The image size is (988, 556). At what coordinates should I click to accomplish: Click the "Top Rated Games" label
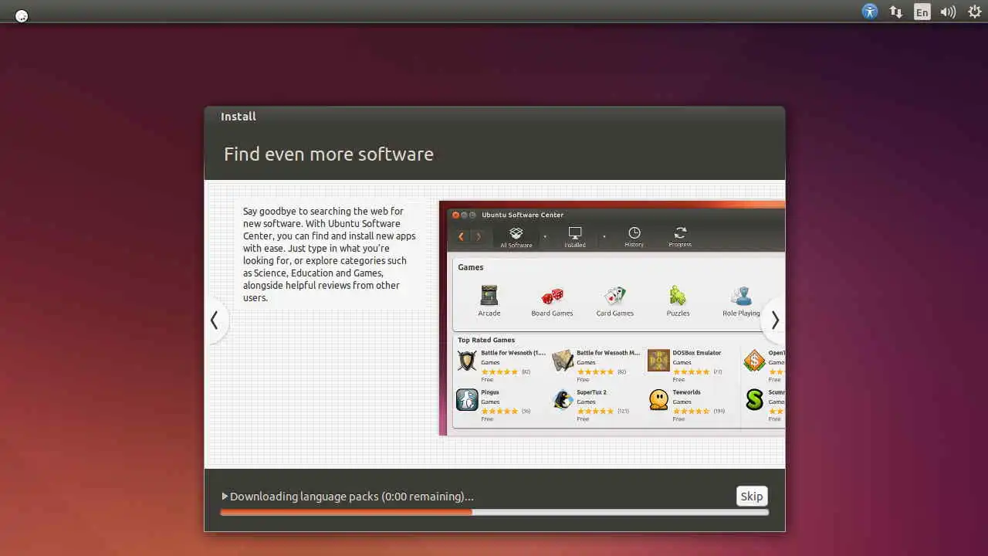[x=486, y=340]
